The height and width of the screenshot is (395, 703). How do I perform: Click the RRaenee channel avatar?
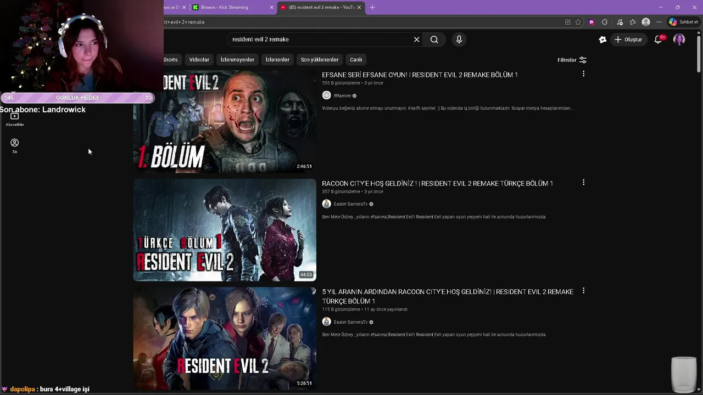coord(327,95)
